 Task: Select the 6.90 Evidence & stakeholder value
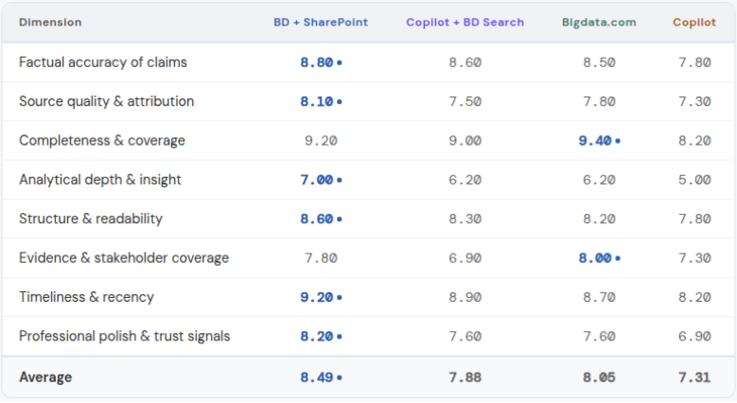465,257
